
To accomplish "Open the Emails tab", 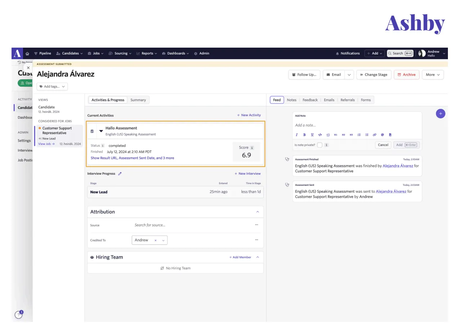I will coord(329,100).
